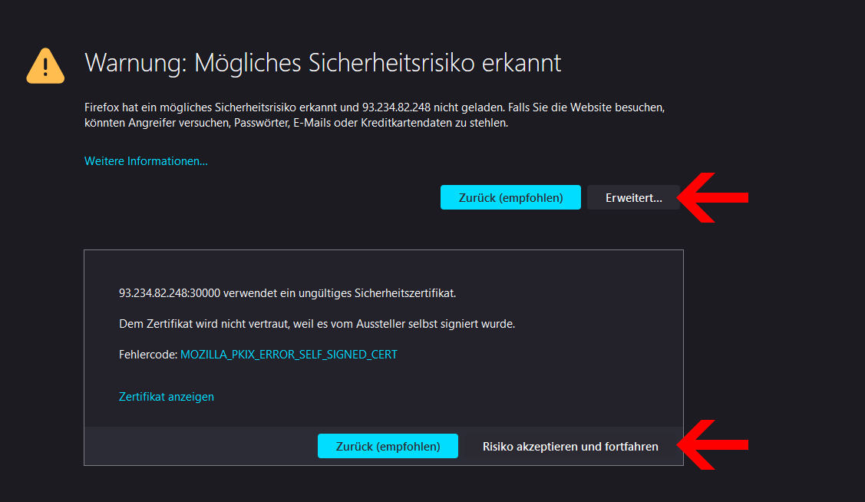Click the yellow warning triangle icon
The width and height of the screenshot is (865, 502).
coord(45,66)
